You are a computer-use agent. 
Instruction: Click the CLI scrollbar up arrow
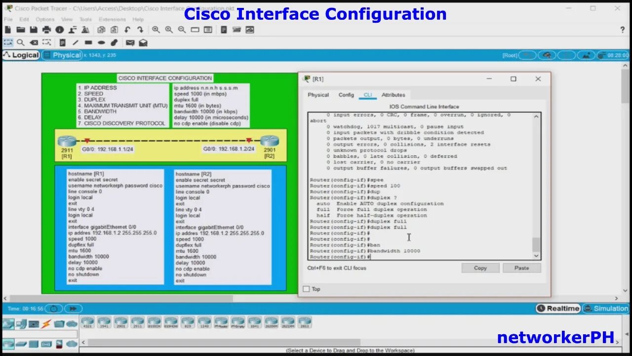pos(537,116)
